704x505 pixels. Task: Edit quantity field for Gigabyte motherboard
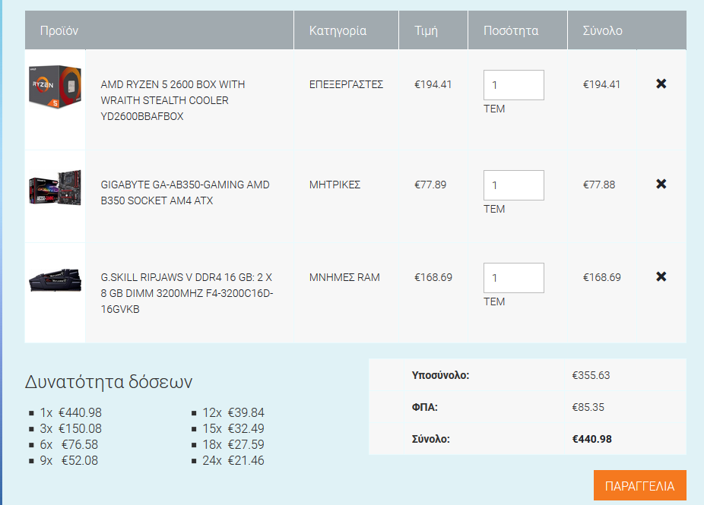point(514,185)
